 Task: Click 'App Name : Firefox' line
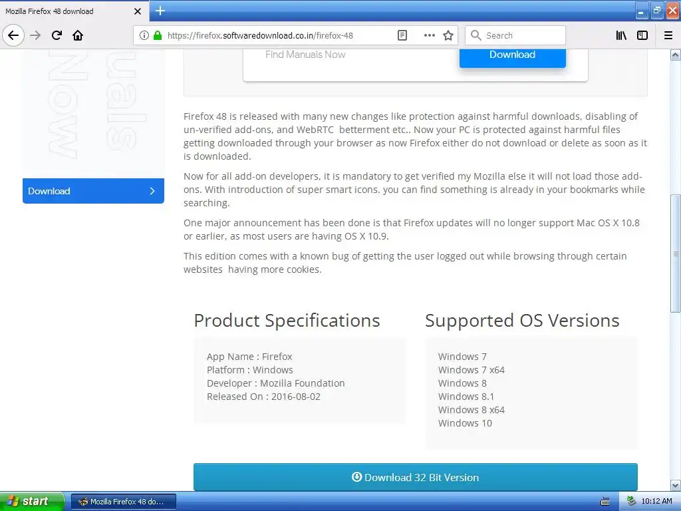click(249, 357)
